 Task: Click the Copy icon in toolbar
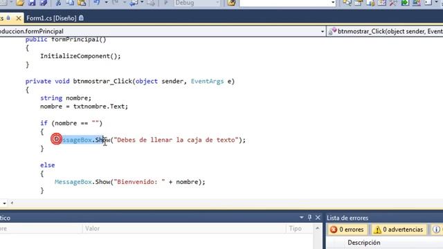[x=70, y=3]
